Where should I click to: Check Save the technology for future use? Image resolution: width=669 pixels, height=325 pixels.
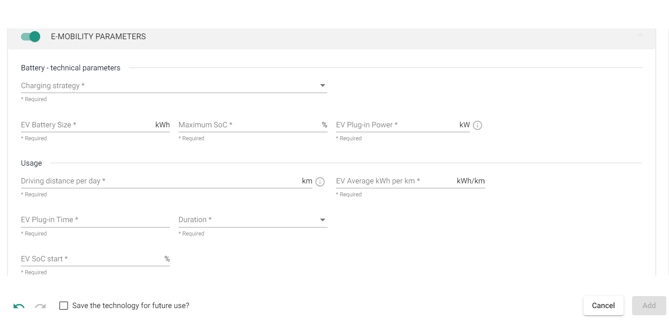(64, 306)
